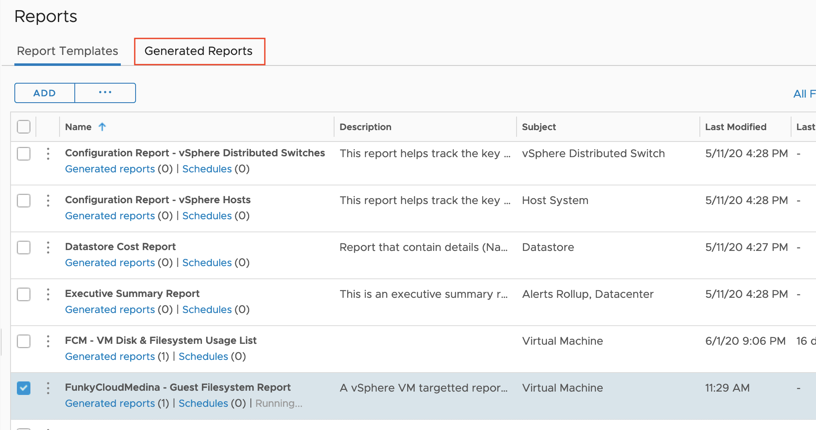Click the 5/11/20 4:27 PM modified date
This screenshot has height=430, width=816.
(x=746, y=247)
